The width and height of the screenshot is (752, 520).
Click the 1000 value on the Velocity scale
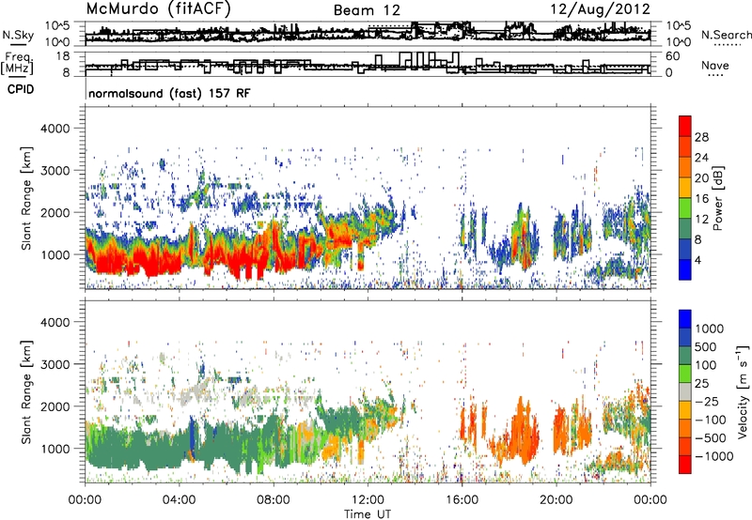click(710, 329)
